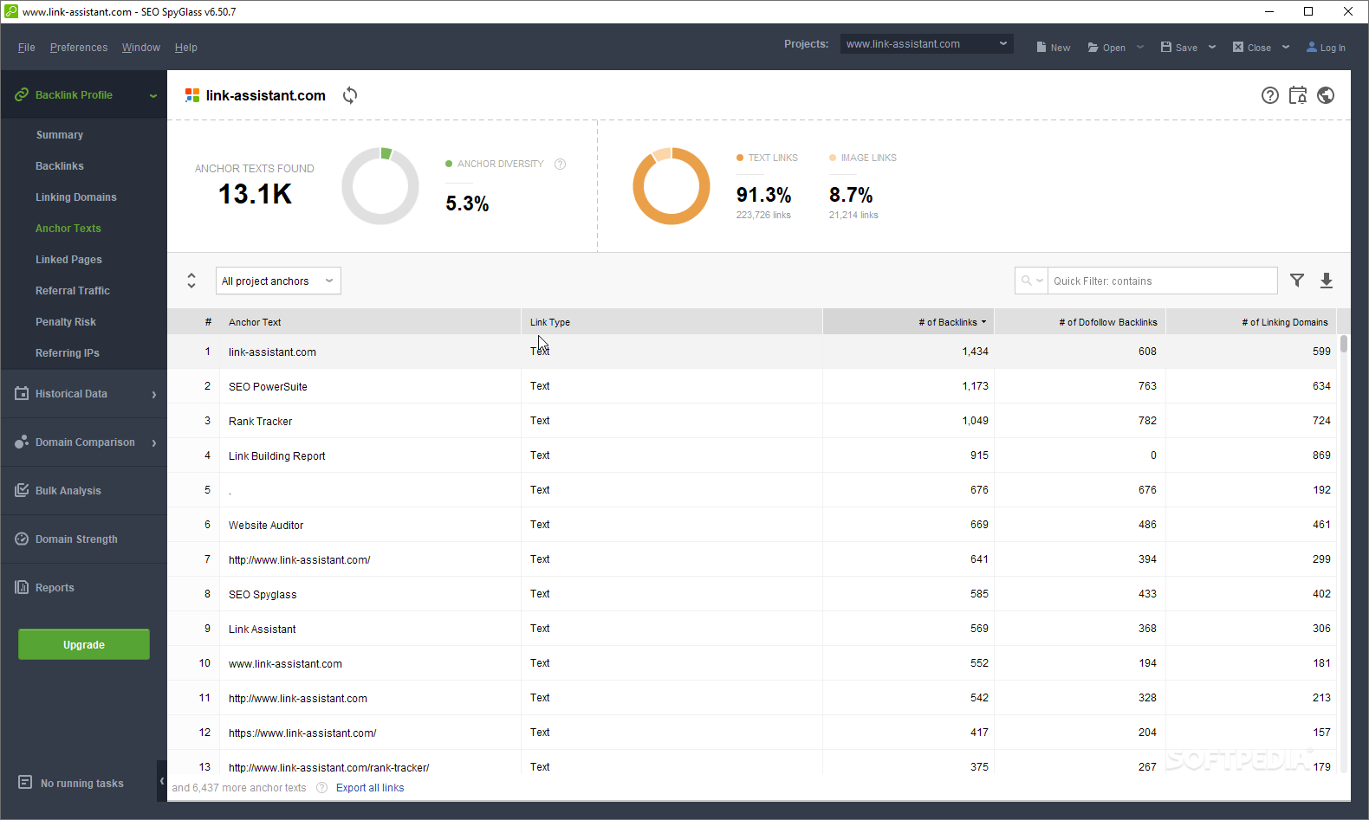Click the Anchor Diversity donut chart
Viewport: 1369px width, 820px height.
[380, 186]
